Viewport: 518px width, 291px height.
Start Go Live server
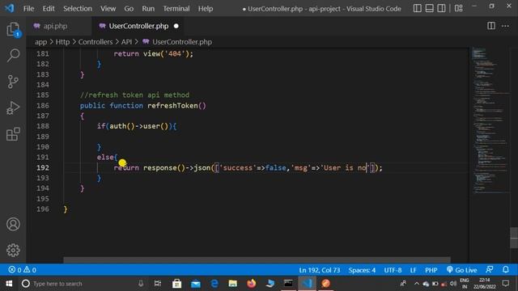[x=462, y=270]
